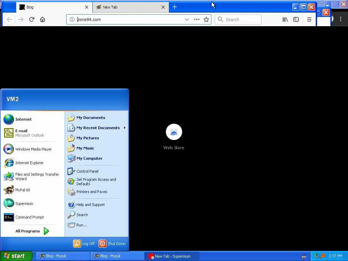This screenshot has height=261, width=348.
Task: Click the network tray icon
Action: pyautogui.click(x=316, y=256)
